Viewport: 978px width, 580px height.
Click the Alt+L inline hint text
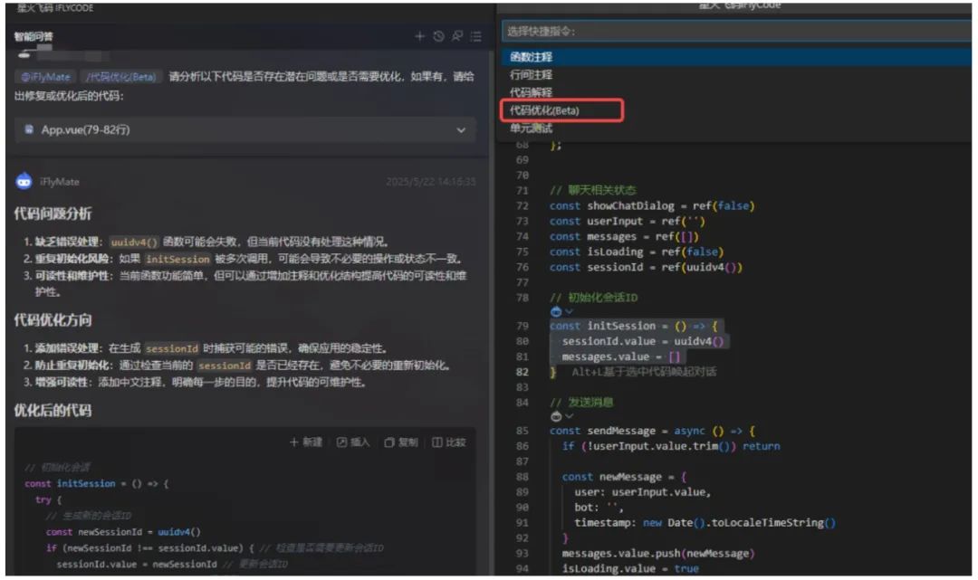click(x=644, y=372)
